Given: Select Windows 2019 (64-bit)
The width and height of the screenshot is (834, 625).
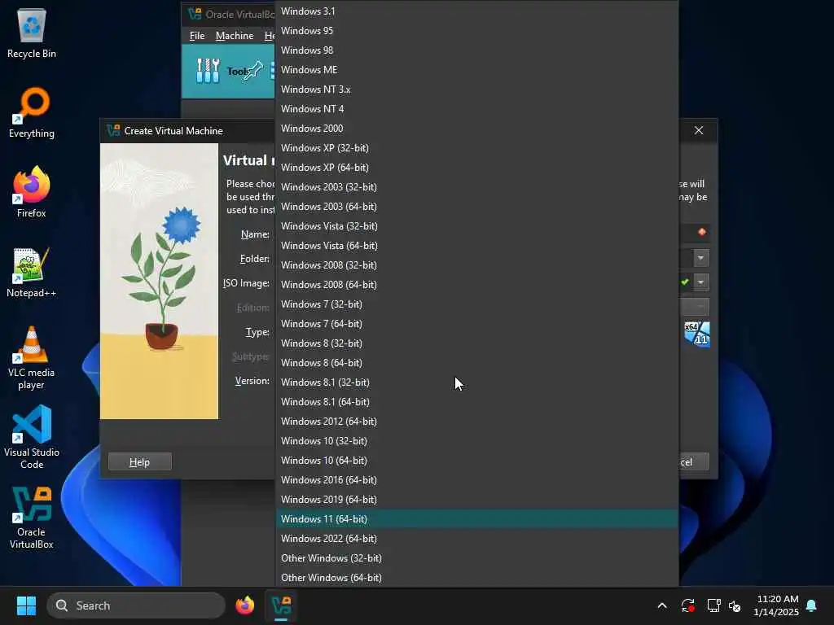Looking at the screenshot, I should point(477,500).
